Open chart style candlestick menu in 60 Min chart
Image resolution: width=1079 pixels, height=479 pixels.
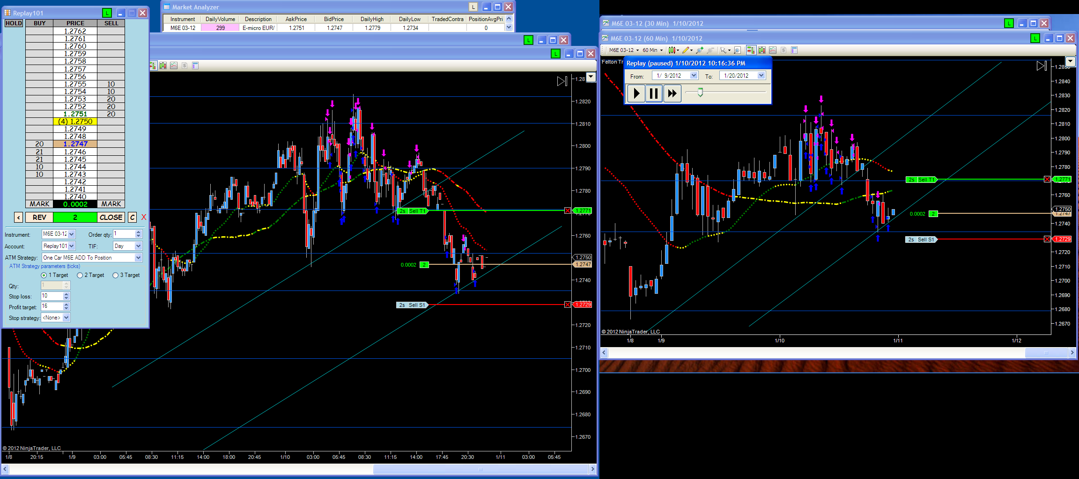(673, 50)
